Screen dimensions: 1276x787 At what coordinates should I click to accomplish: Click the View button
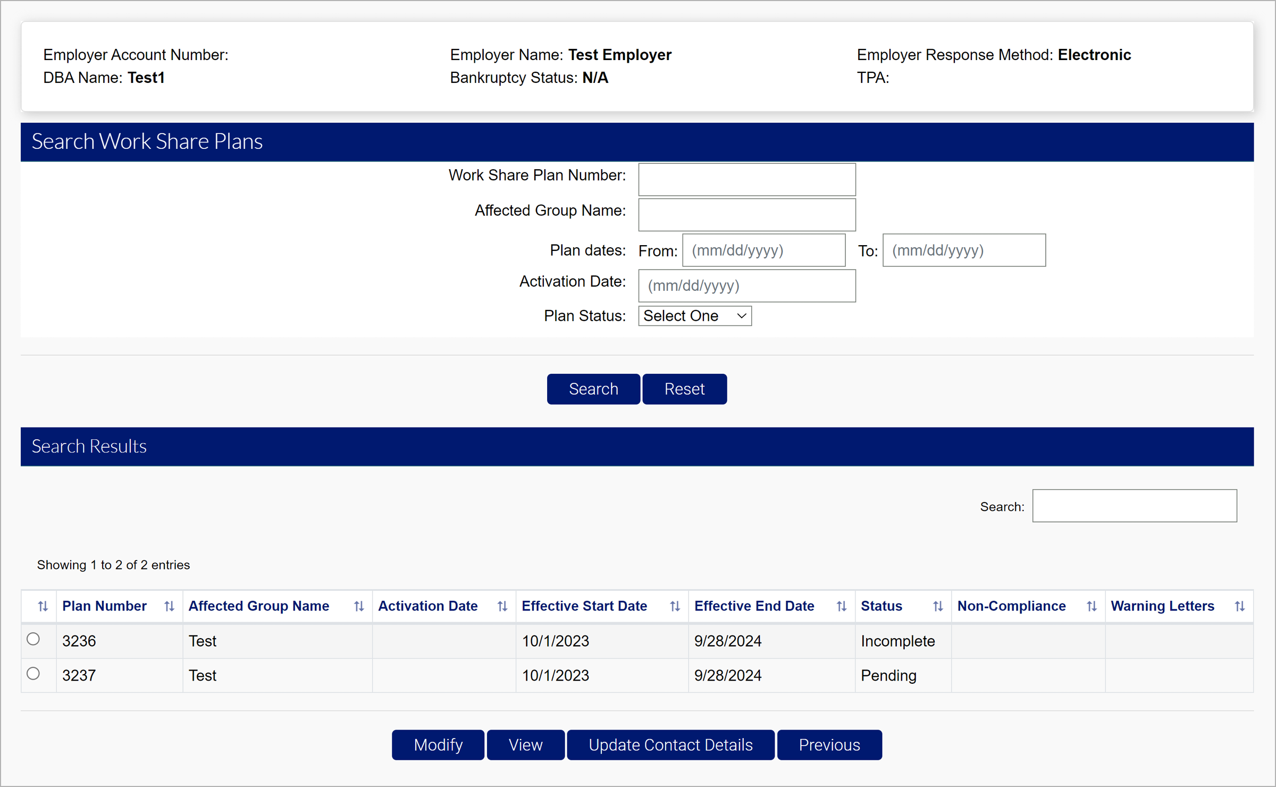(x=525, y=744)
